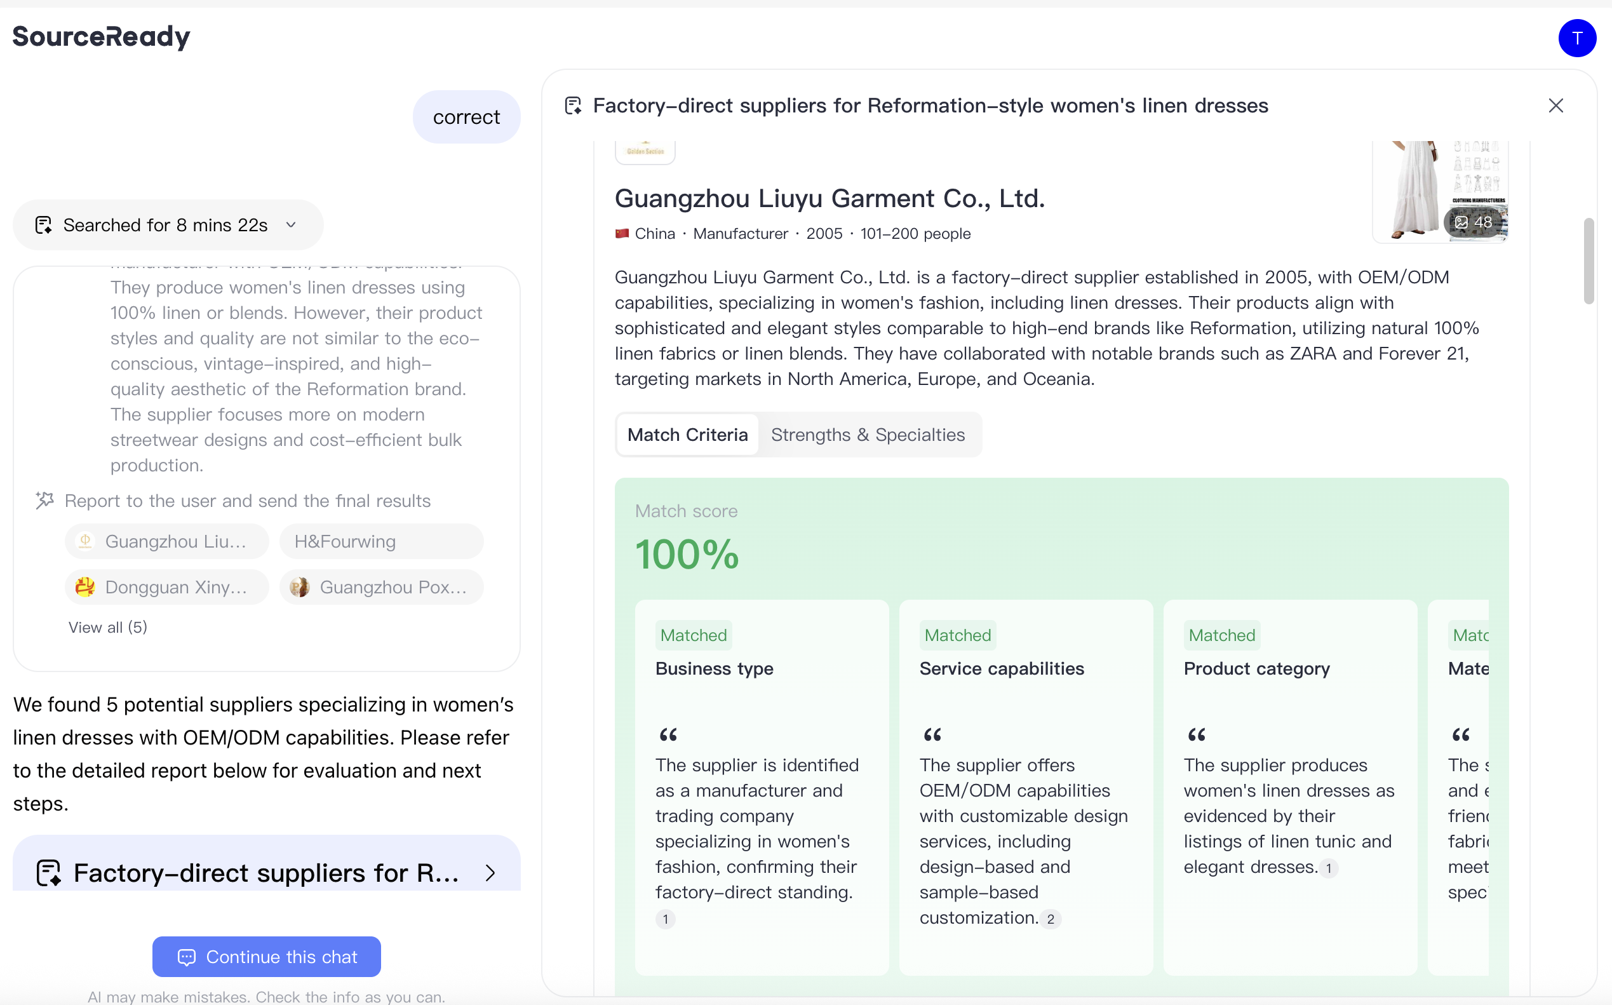Select the H&Fourwing supplier chip
Viewport: 1612px width, 1005px height.
click(x=380, y=542)
